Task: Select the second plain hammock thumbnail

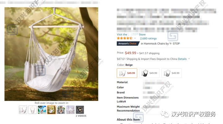Action: (x=33, y=110)
